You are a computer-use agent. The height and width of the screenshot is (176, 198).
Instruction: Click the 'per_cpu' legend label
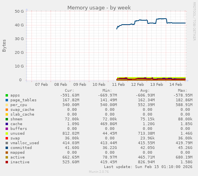point(19,105)
